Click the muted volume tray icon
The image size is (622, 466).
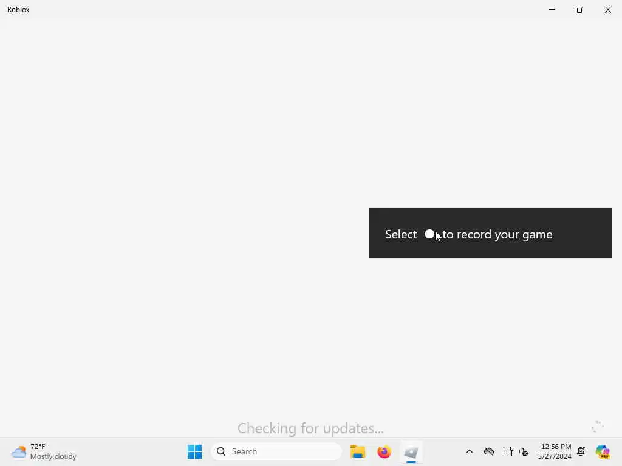click(x=523, y=452)
